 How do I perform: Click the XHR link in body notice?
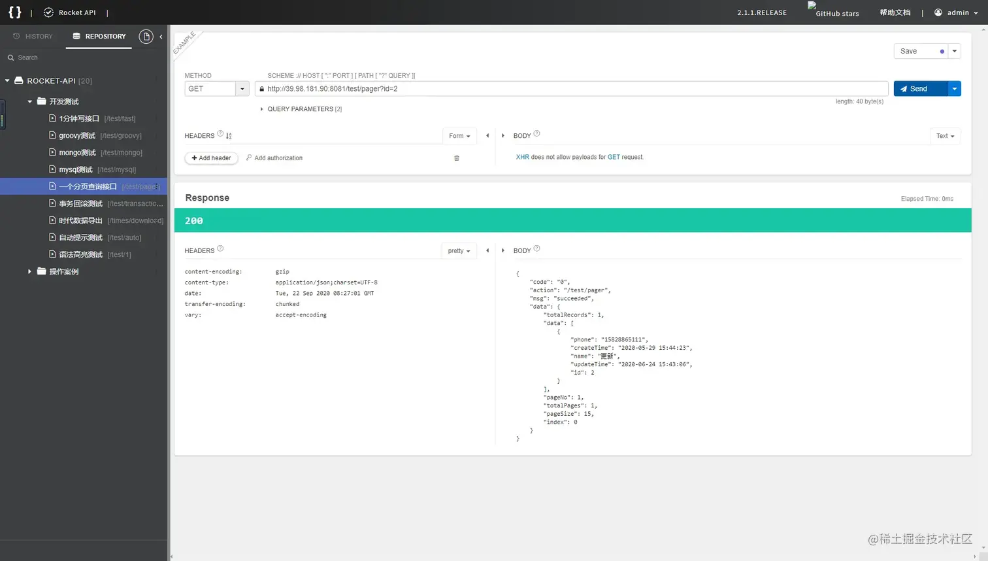[x=523, y=157]
